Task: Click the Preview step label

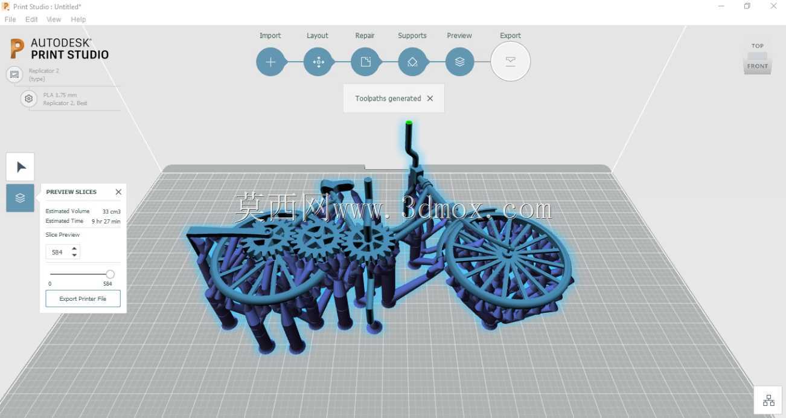Action: (x=459, y=36)
